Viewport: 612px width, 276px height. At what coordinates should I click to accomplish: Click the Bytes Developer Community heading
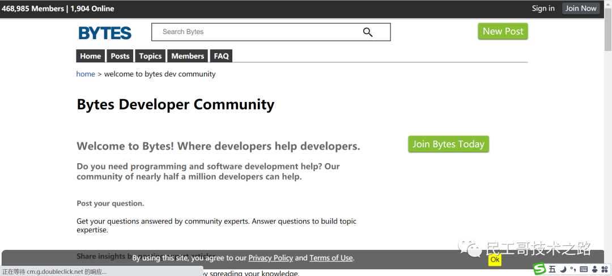(175, 105)
